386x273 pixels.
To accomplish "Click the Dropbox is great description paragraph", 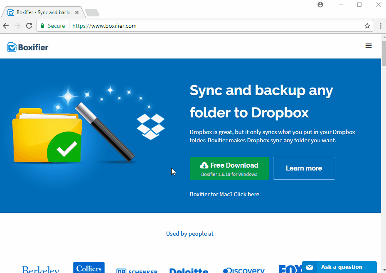I will pyautogui.click(x=273, y=136).
